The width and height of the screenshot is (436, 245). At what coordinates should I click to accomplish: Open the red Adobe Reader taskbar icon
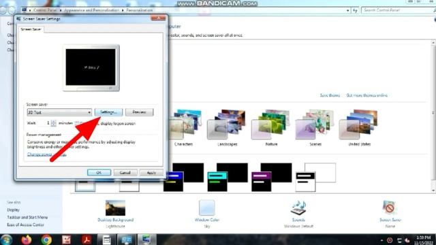pos(87,240)
